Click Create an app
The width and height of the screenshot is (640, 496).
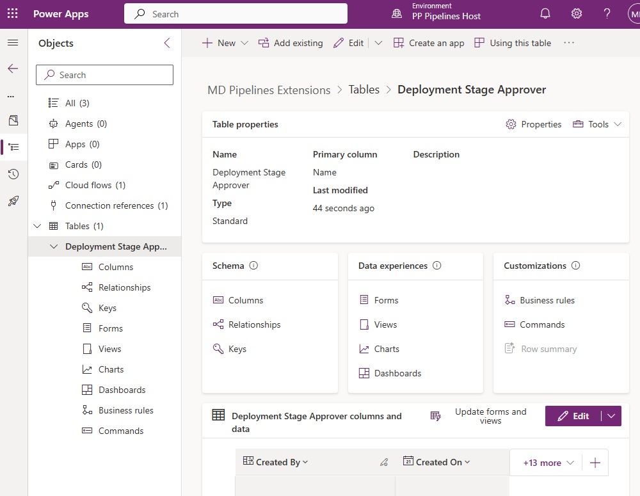click(x=429, y=43)
